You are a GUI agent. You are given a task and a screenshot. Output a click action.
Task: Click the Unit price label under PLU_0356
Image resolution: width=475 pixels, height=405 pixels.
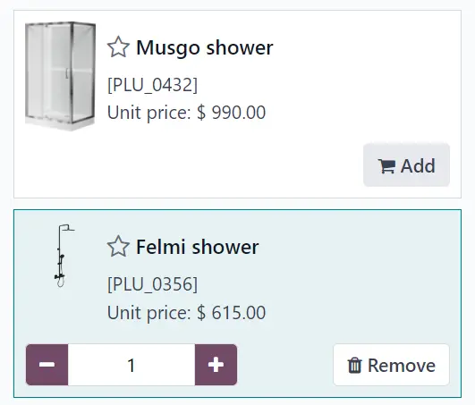coord(149,313)
